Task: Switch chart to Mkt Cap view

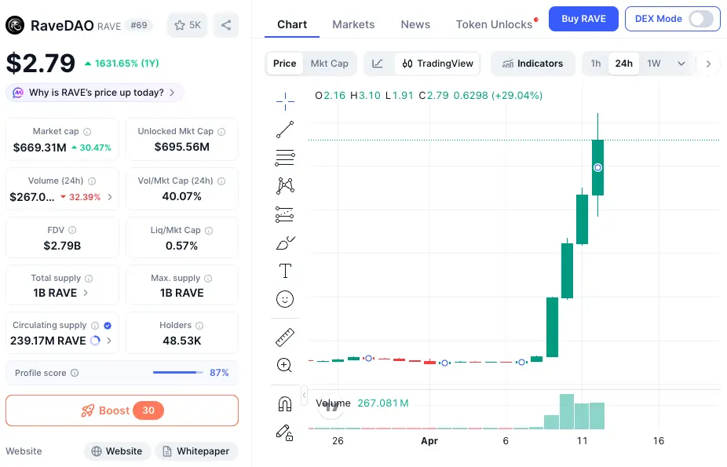Action: pyautogui.click(x=329, y=64)
